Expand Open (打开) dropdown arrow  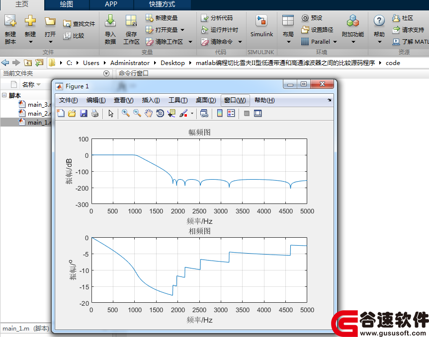pyautogui.click(x=50, y=42)
